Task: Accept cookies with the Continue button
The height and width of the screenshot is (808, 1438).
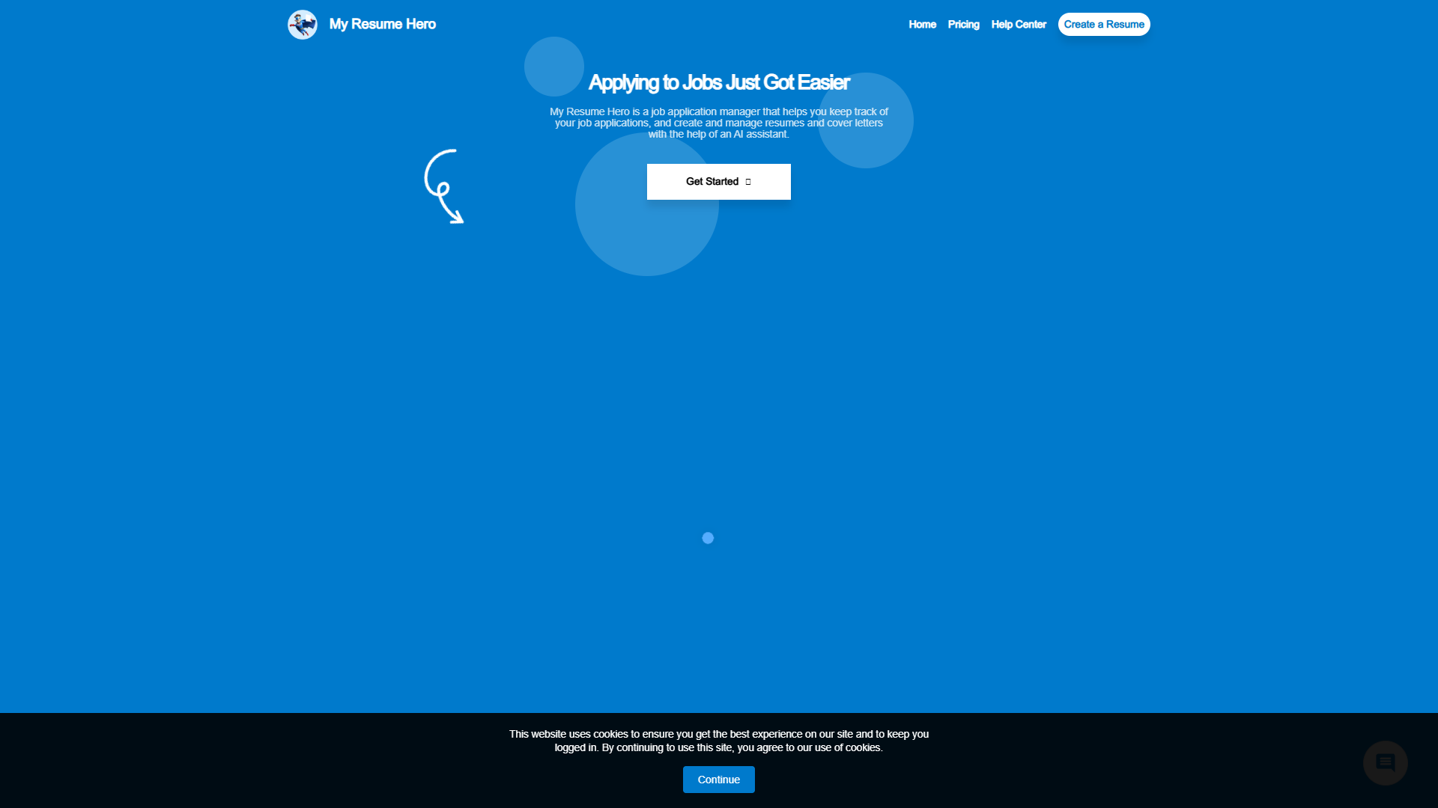Action: [x=719, y=780]
